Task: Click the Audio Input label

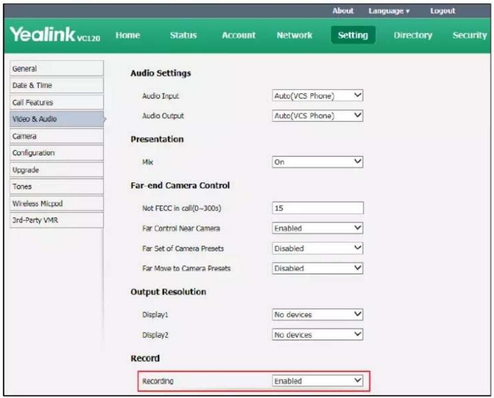Action: pos(160,96)
